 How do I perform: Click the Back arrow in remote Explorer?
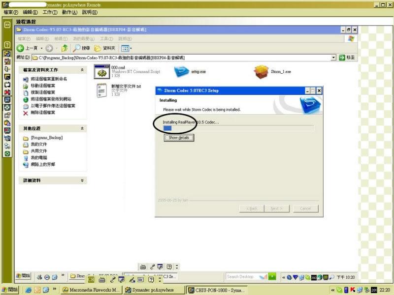coord(20,48)
